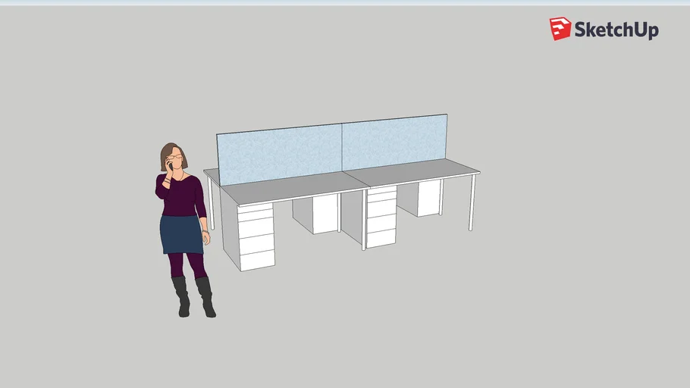Click the desk leg beside the woman
This screenshot has height=388, width=690.
(x=211, y=205)
